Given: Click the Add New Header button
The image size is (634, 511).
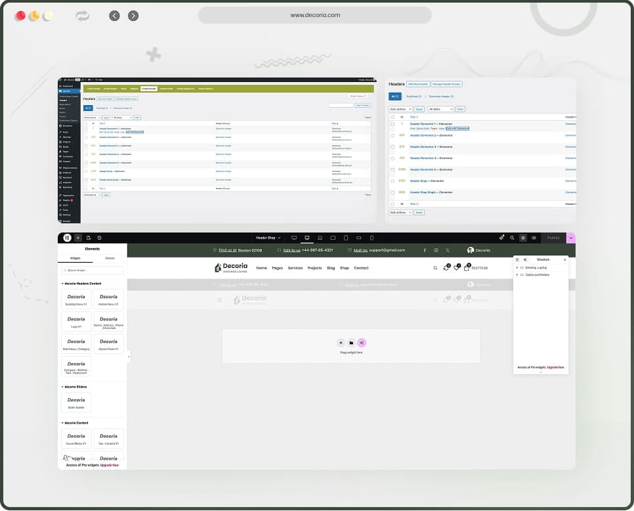Looking at the screenshot, I should tap(419, 84).
